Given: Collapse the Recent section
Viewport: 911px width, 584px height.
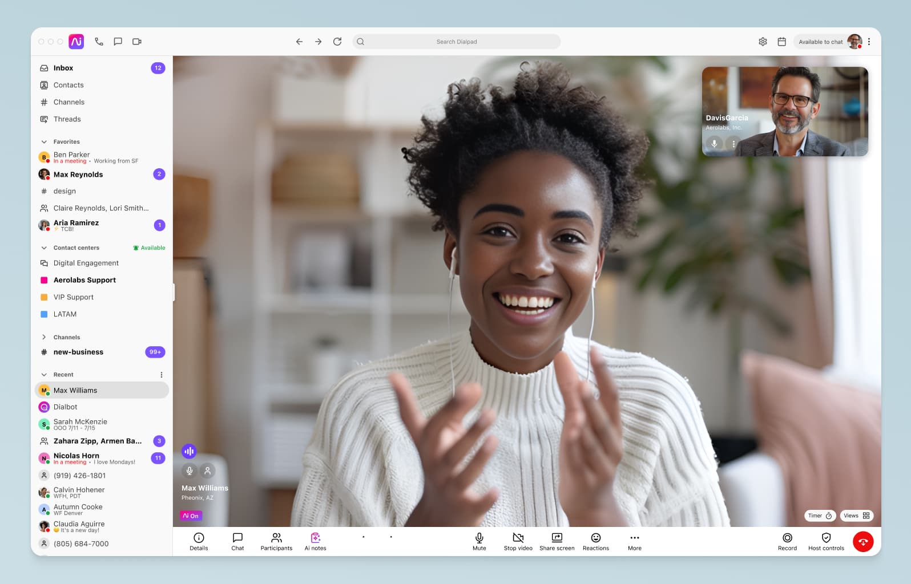Looking at the screenshot, I should [44, 375].
